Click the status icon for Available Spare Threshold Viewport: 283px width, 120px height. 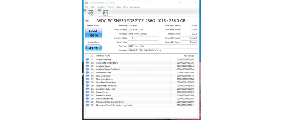[x=87, y=69]
